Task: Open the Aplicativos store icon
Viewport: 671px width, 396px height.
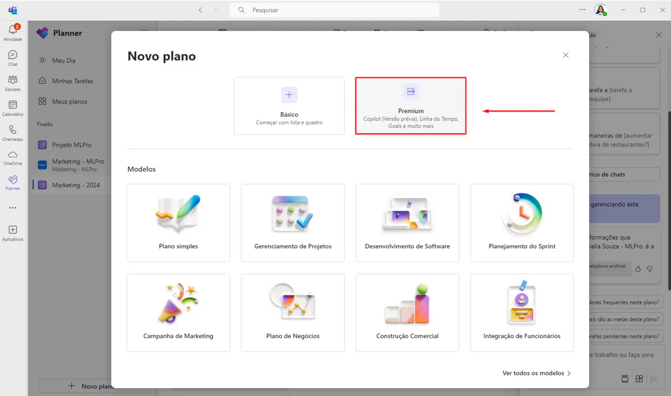Action: [13, 233]
